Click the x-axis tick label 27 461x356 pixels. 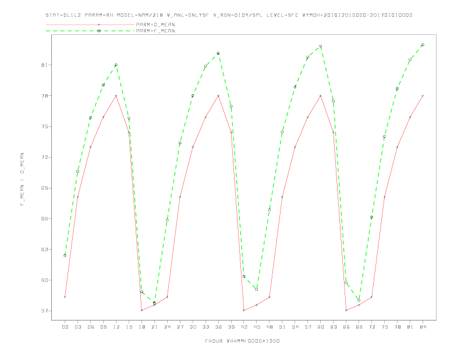click(x=180, y=327)
